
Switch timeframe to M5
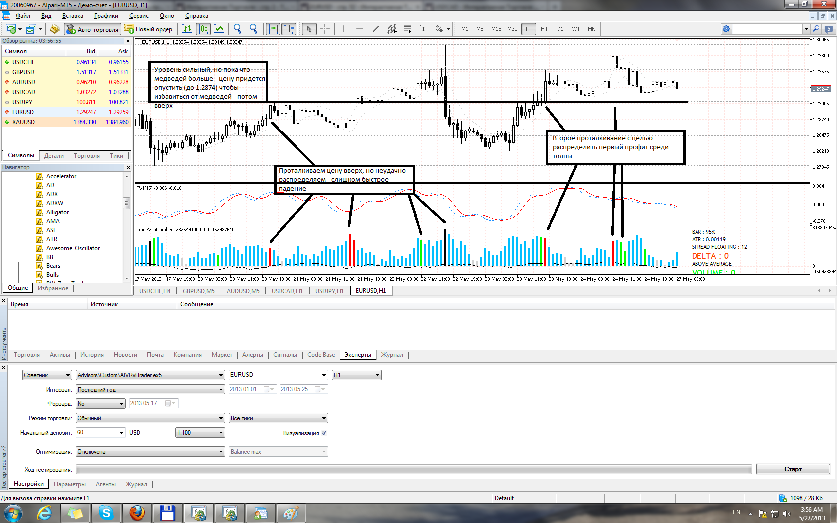(x=480, y=29)
